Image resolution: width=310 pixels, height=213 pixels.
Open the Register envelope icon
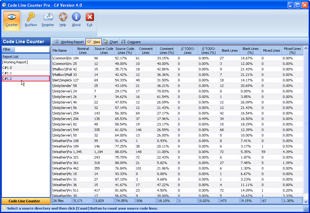pyautogui.click(x=48, y=17)
